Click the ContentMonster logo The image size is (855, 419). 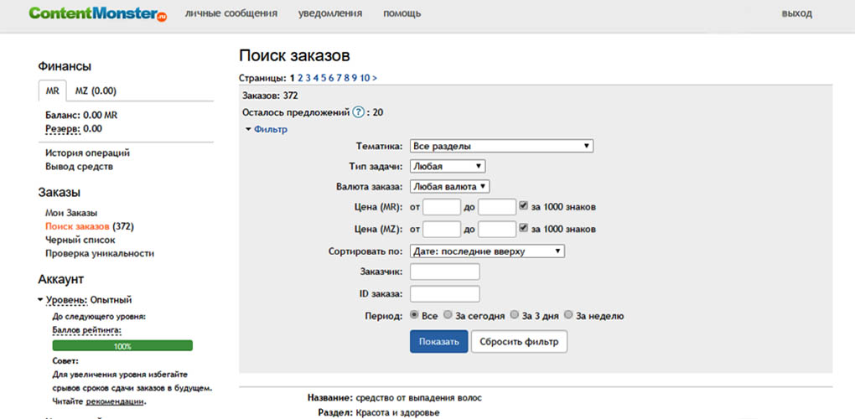point(98,13)
